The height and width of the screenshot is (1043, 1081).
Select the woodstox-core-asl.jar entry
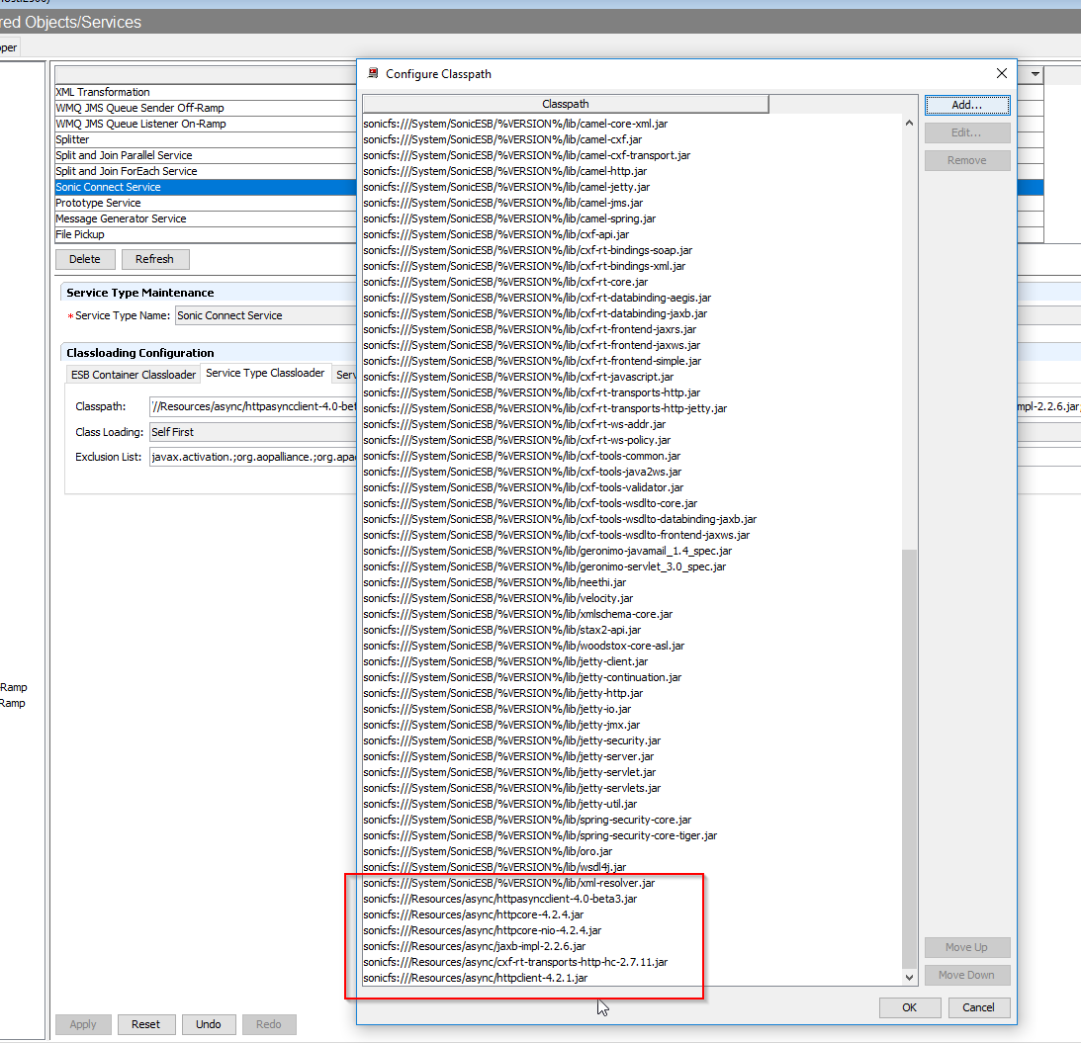pyautogui.click(x=524, y=647)
